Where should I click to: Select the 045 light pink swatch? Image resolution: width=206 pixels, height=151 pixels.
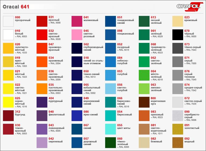tap(77, 35)
